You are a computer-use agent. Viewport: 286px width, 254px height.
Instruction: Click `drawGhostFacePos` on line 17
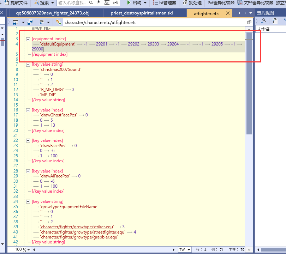pyautogui.click(x=59, y=115)
